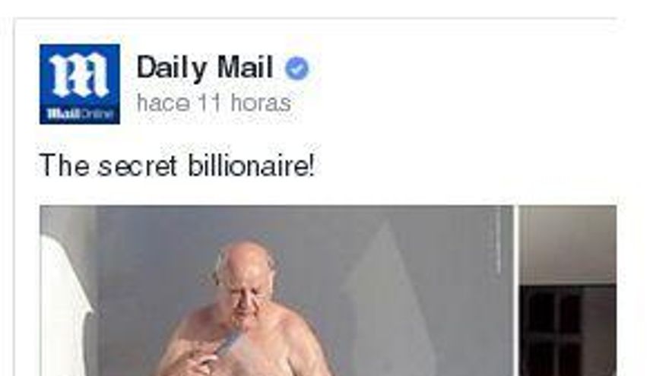Image resolution: width=669 pixels, height=376 pixels.
Task: Click the word 'secret' in the post caption
Action: (138, 166)
